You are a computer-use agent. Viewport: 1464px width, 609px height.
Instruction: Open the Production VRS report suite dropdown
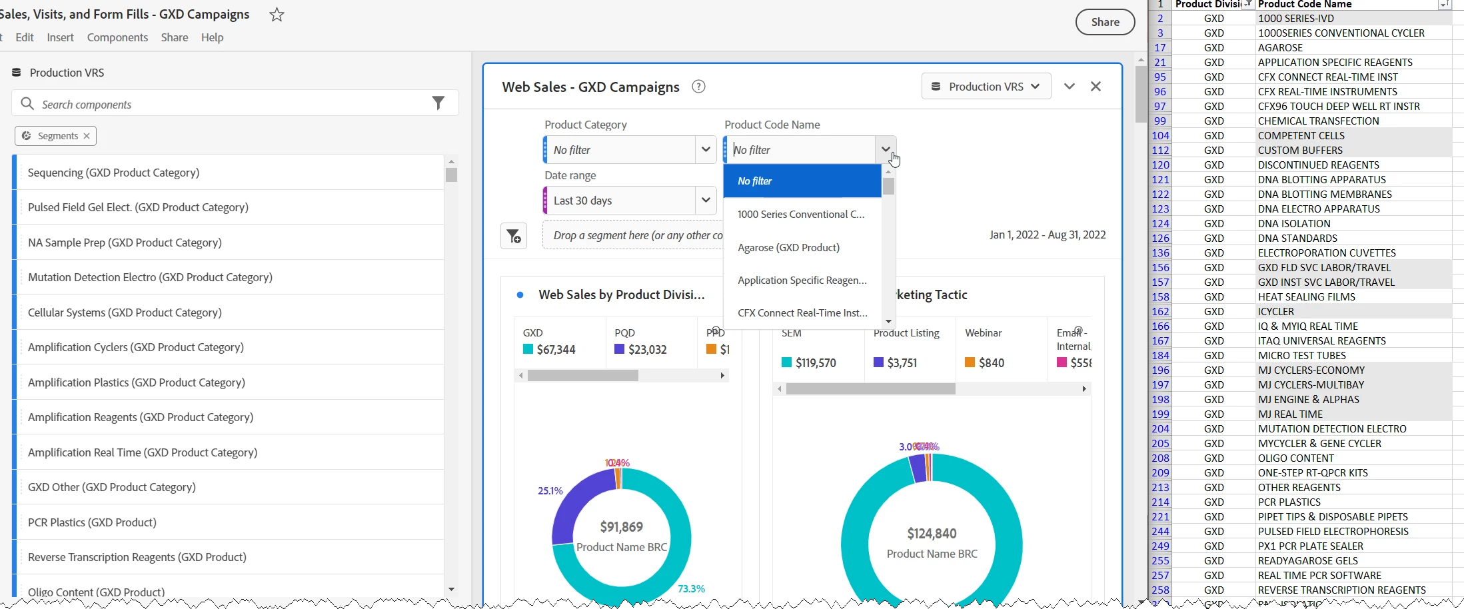986,87
